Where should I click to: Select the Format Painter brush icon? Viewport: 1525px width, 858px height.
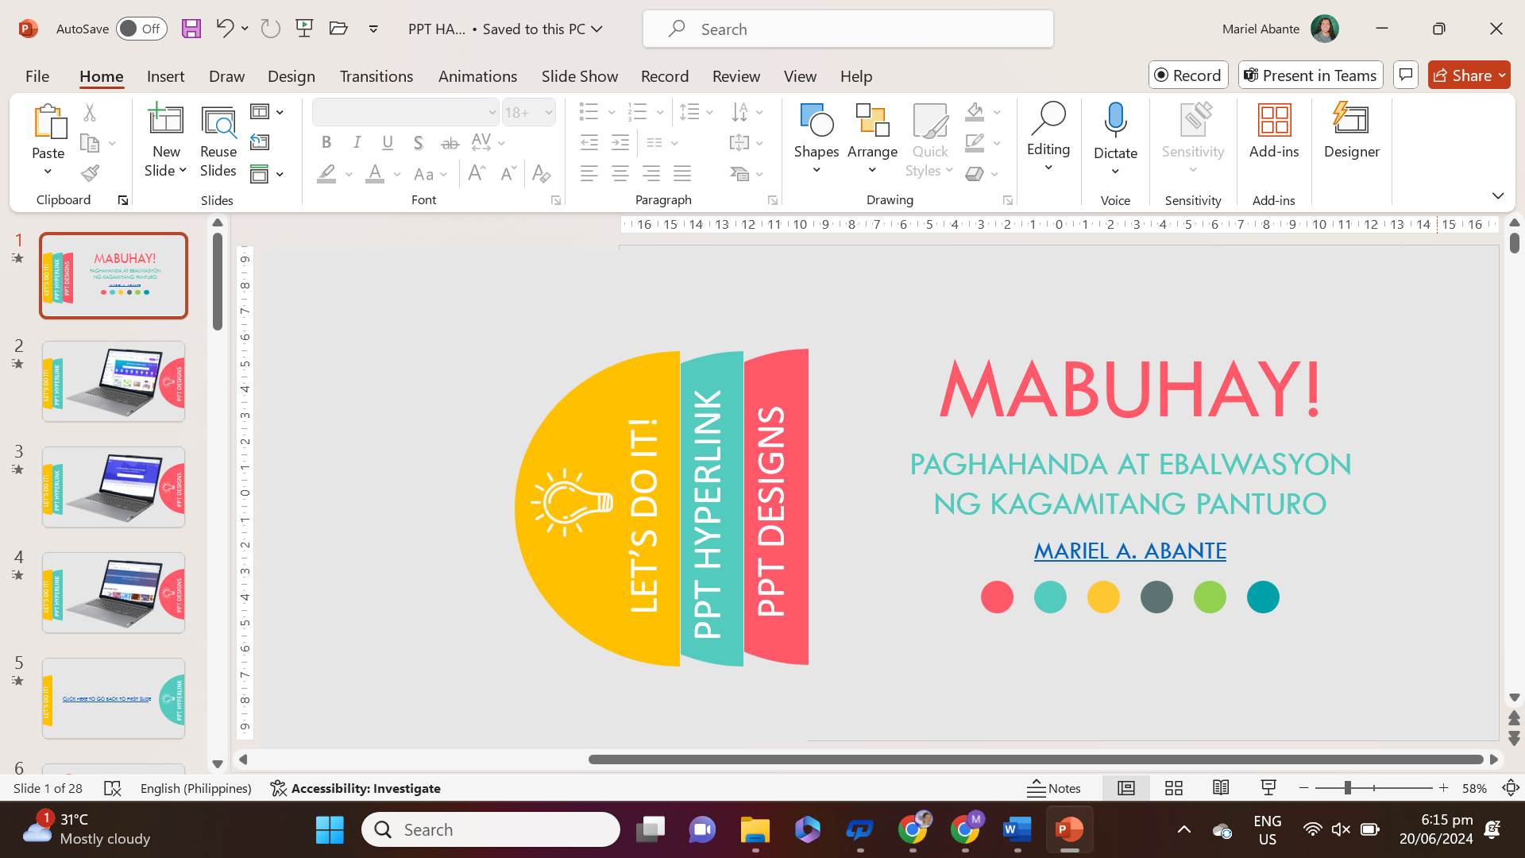pos(90,173)
